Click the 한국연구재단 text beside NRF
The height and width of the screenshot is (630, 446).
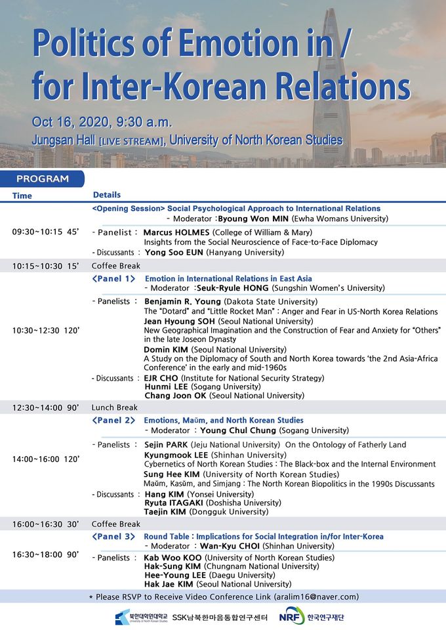coord(325,617)
